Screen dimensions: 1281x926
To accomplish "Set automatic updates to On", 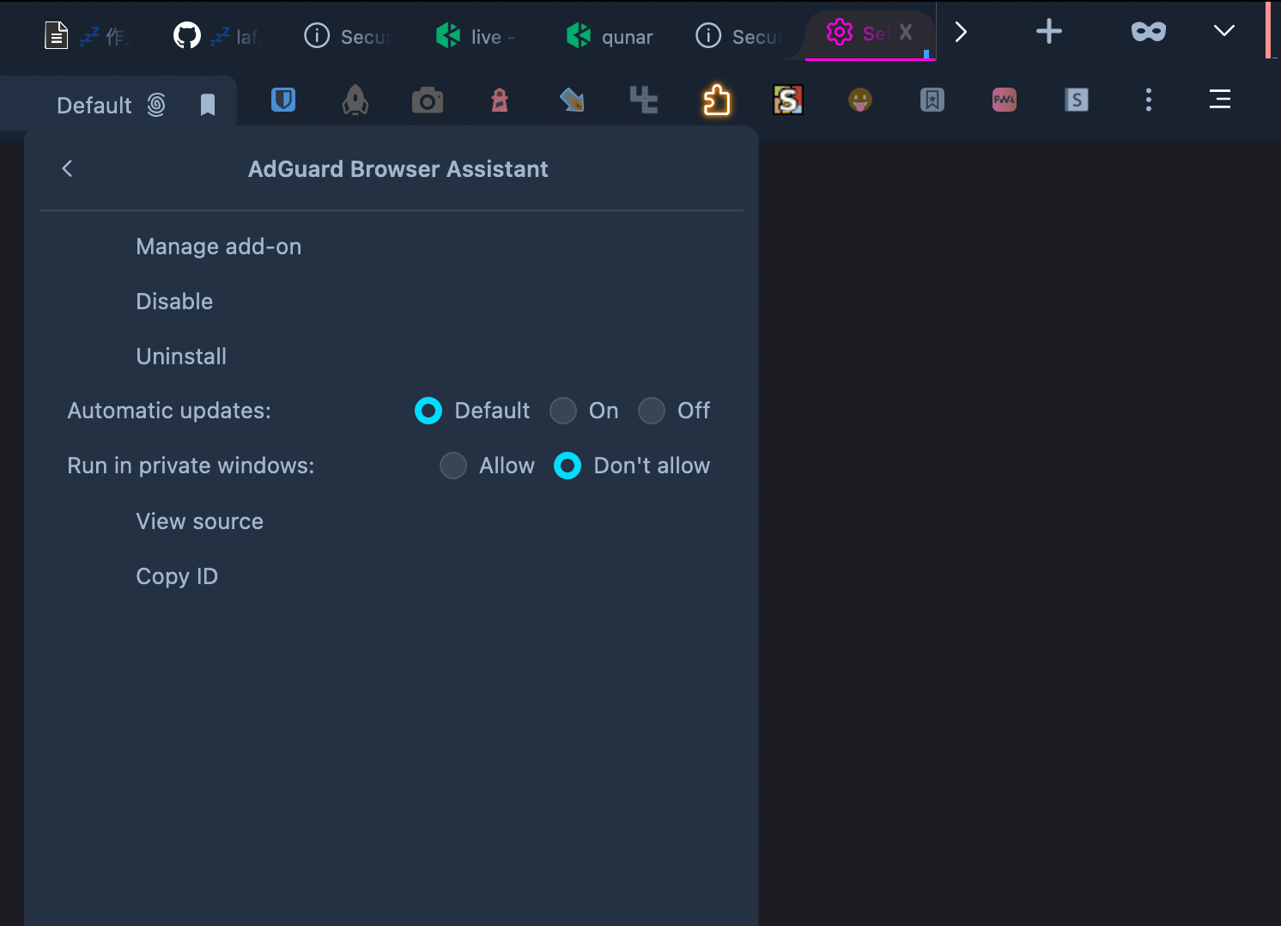I will [563, 411].
